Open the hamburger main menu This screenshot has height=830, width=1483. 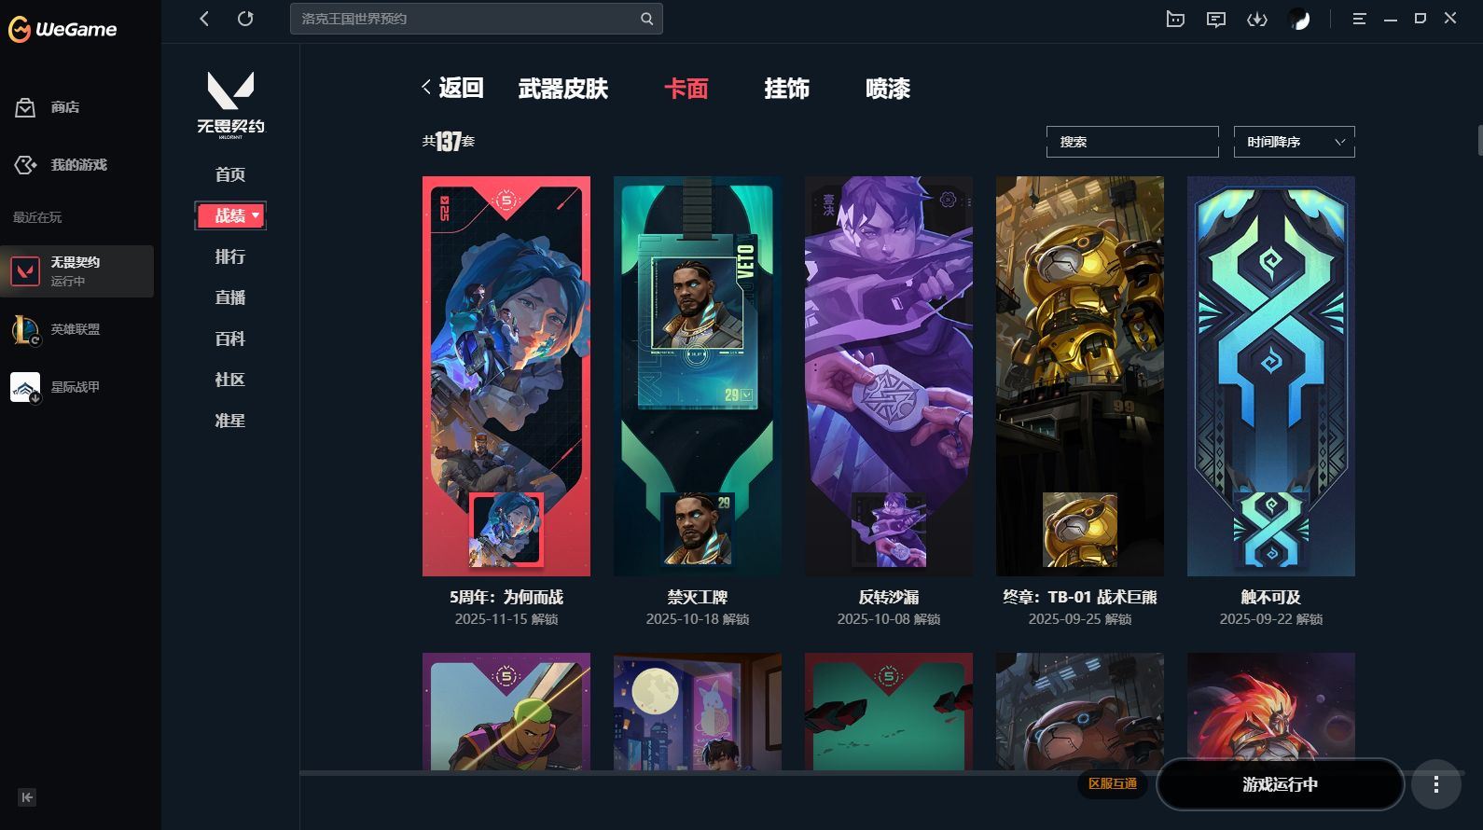click(x=1359, y=19)
